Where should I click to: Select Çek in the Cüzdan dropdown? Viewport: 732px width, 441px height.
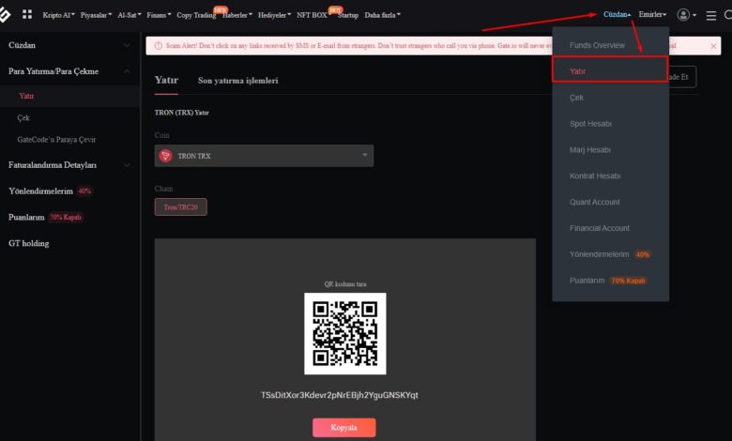click(x=611, y=98)
